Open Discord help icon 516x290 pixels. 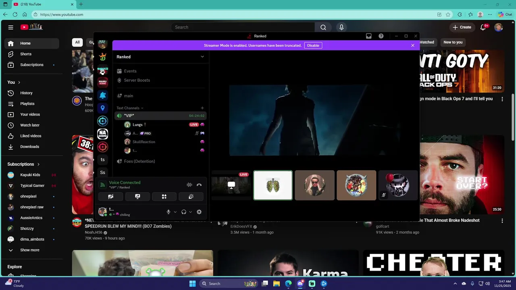[x=381, y=36]
